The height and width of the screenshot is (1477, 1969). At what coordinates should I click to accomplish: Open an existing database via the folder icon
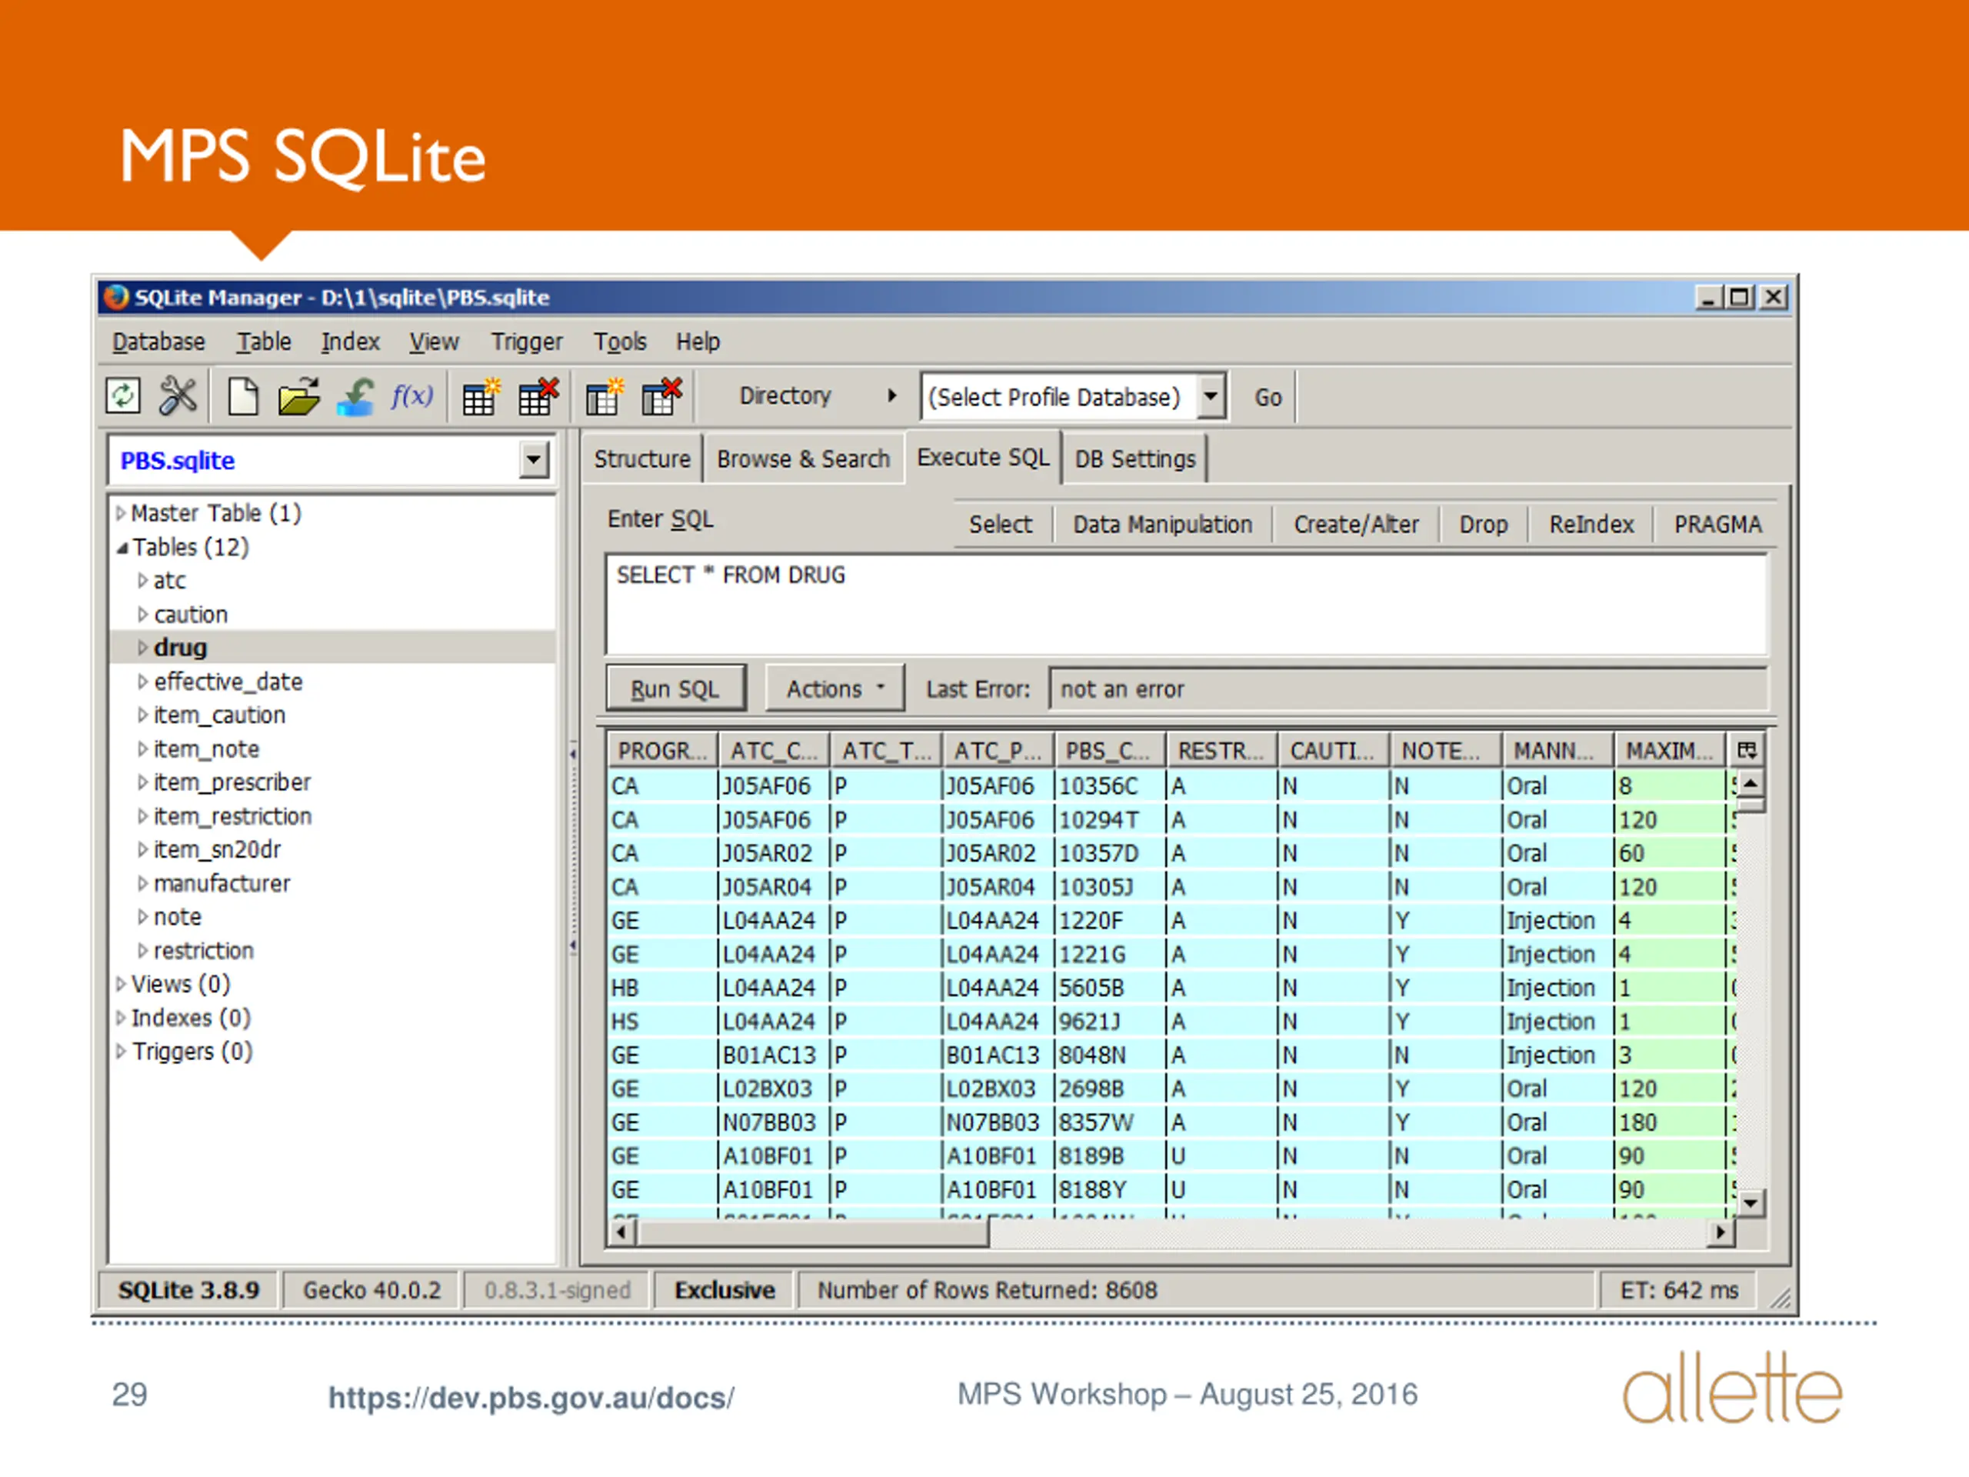(298, 396)
